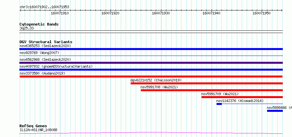Image resolution: width=292 pixels, height=137 pixels.
Task: Click the 160071920 ruler position
Action: (x=110, y=13)
